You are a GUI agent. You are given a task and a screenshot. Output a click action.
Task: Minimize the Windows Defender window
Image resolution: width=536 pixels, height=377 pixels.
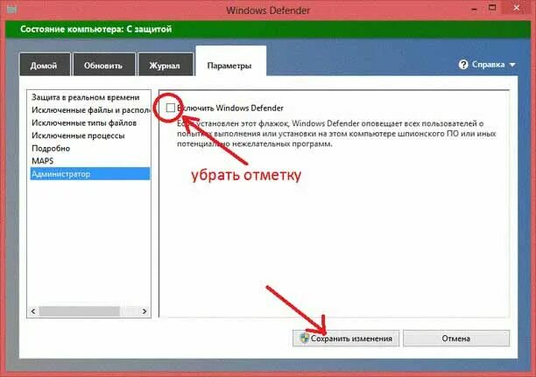(x=474, y=9)
